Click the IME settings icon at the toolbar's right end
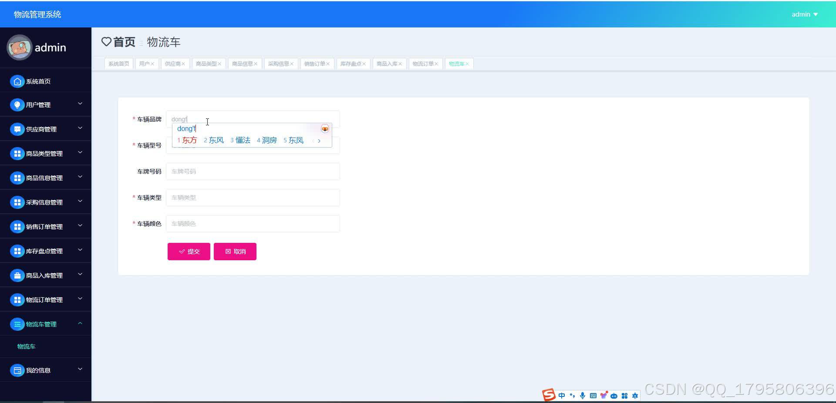This screenshot has height=403, width=836. click(x=635, y=396)
